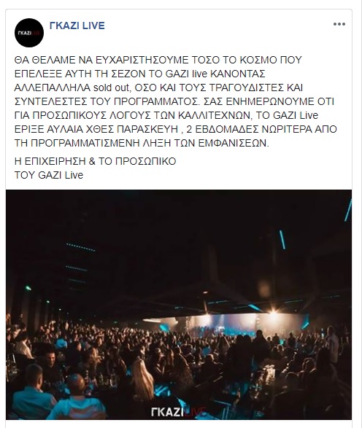Open the crowd venue photo attachment
Screen dimensions: 362x428
tap(179, 305)
